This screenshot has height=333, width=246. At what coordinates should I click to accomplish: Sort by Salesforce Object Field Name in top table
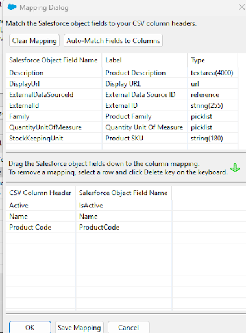(53, 60)
